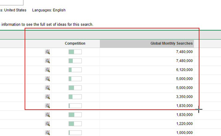Open magnifier icon in the 1,000,000 row
Viewport: 221px width, 136px height.
(x=48, y=132)
